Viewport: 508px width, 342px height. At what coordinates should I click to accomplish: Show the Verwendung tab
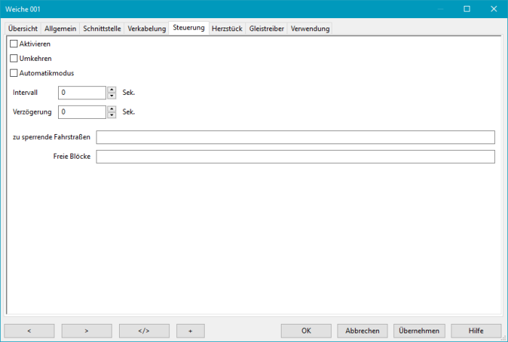click(x=310, y=28)
